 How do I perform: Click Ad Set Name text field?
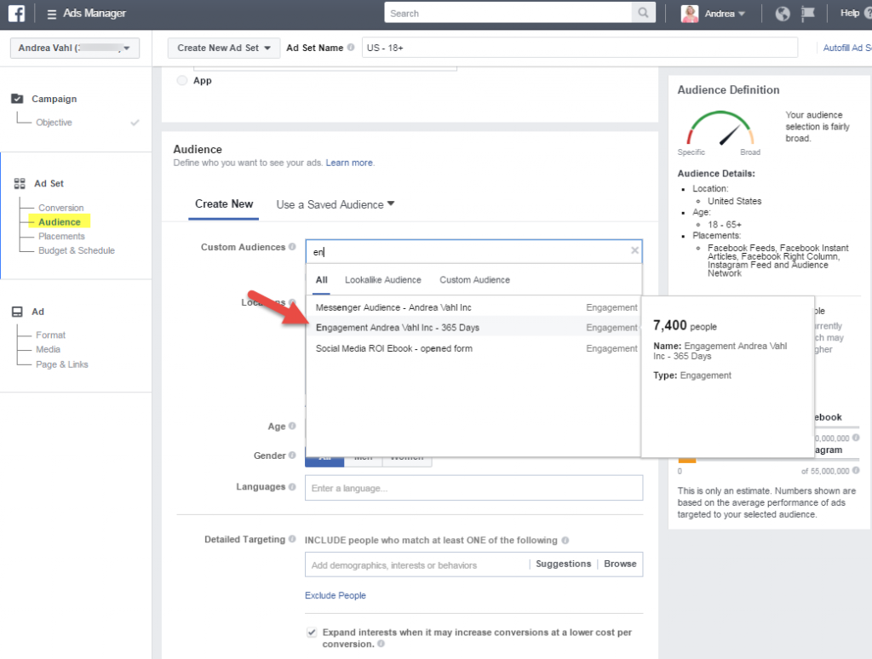[x=579, y=48]
